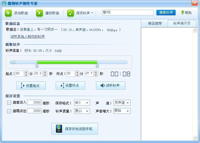Click the 设置终点 end marker button
Image resolution: width=200 pixels, height=143 pixels.
point(70,86)
